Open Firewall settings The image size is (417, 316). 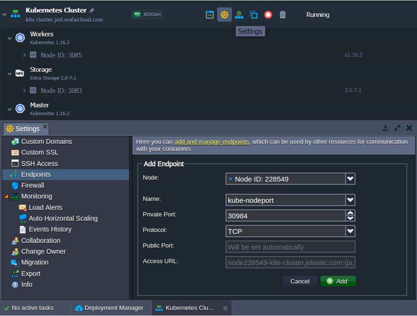(33, 185)
